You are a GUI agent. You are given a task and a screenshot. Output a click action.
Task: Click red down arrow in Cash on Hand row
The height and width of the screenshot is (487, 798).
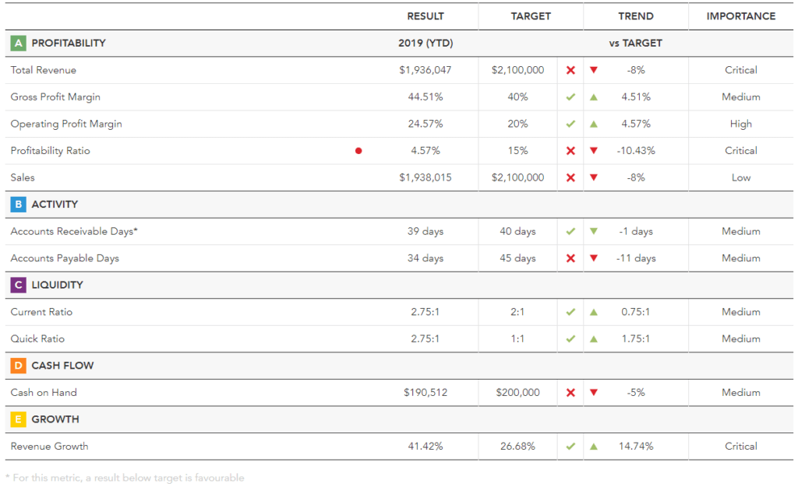[x=594, y=393]
